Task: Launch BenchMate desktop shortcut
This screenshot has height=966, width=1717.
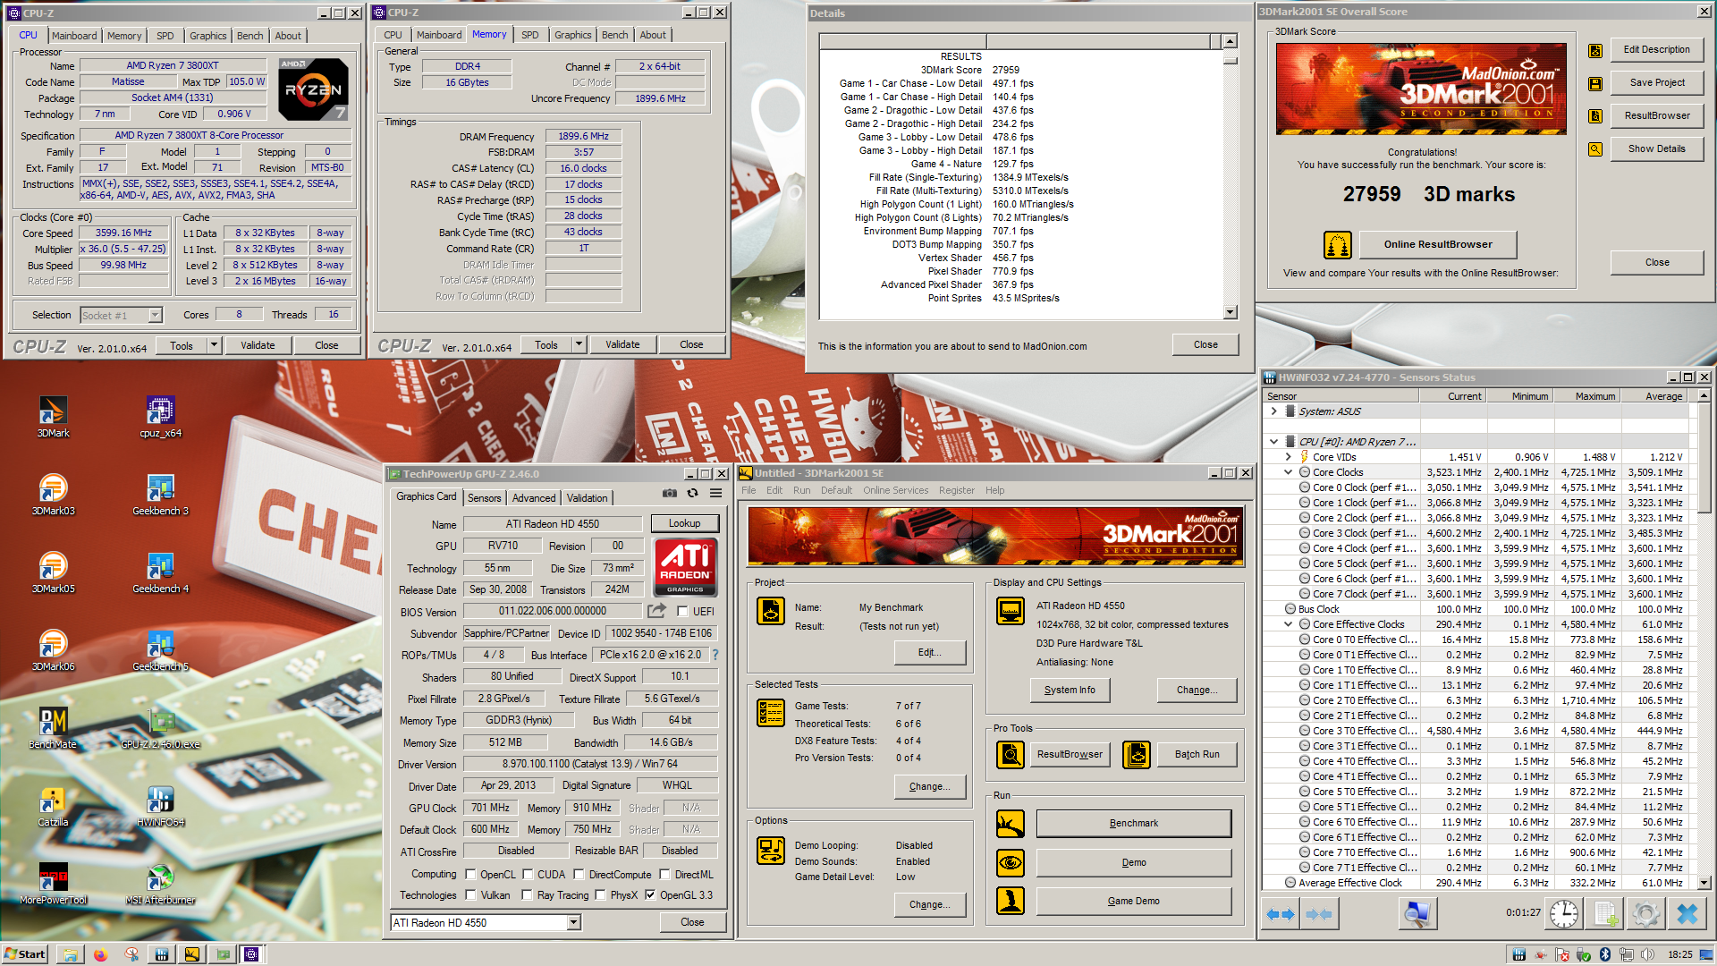Action: [53, 727]
